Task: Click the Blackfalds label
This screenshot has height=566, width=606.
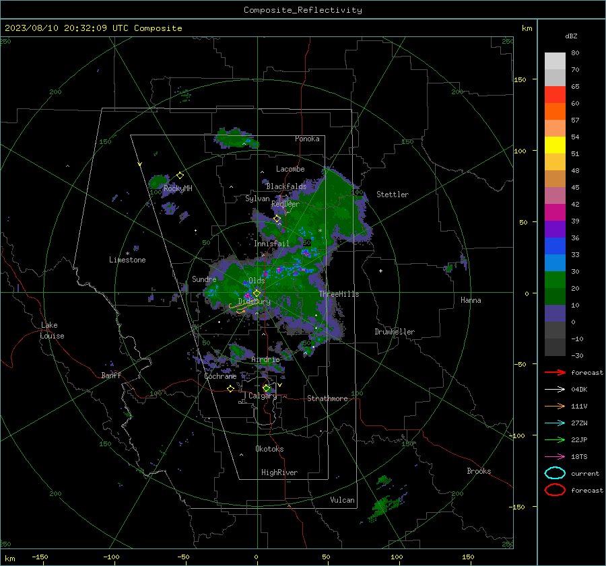Action: click(x=286, y=186)
